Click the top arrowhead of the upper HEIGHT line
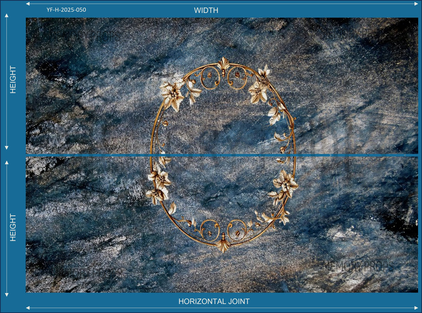 (7, 16)
